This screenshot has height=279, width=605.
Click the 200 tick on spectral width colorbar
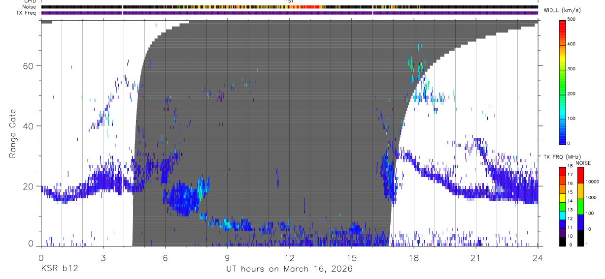pos(572,93)
